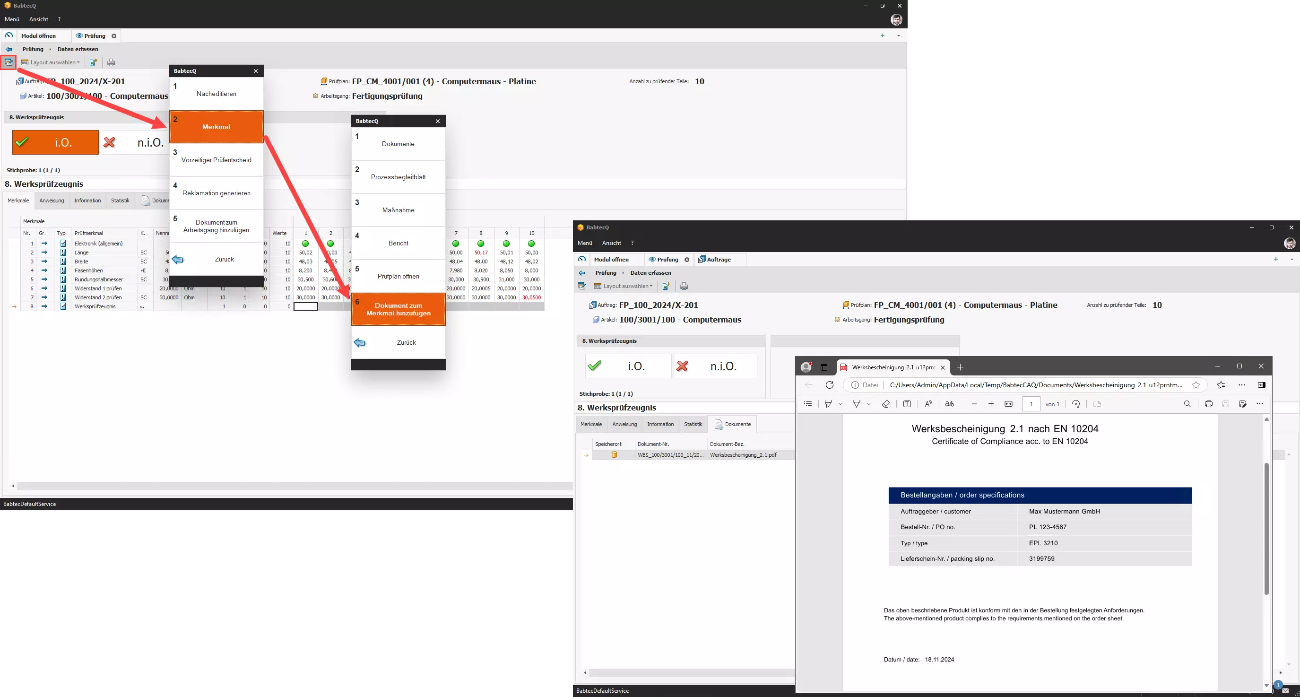Viewport: 1300px width, 697px height.
Task: Open Menü in front BabtecQ menu bar
Action: (x=585, y=243)
